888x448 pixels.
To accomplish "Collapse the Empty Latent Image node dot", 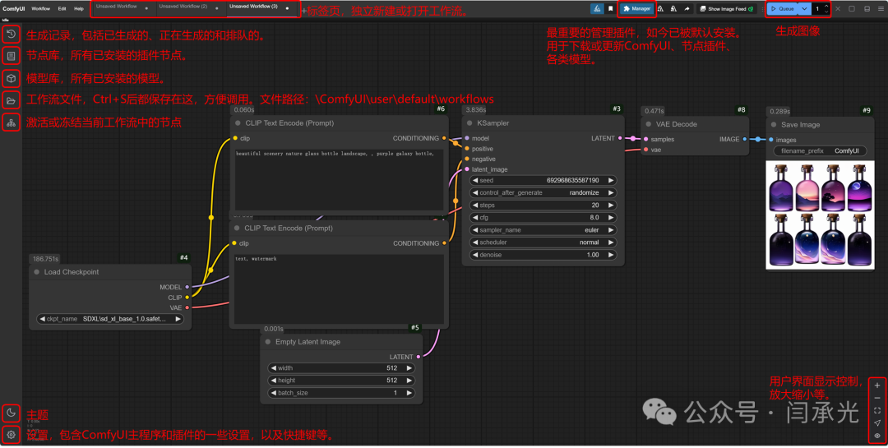I will [268, 341].
